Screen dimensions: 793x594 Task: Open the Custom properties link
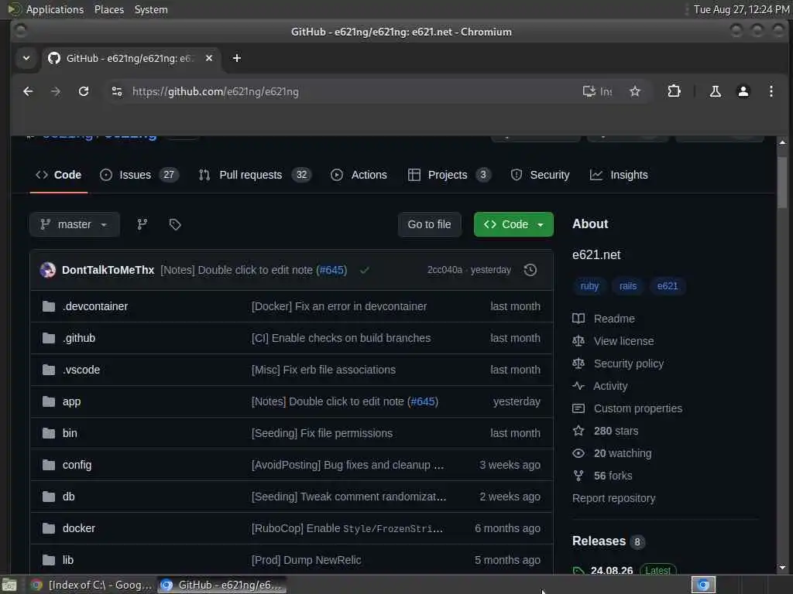pyautogui.click(x=627, y=408)
